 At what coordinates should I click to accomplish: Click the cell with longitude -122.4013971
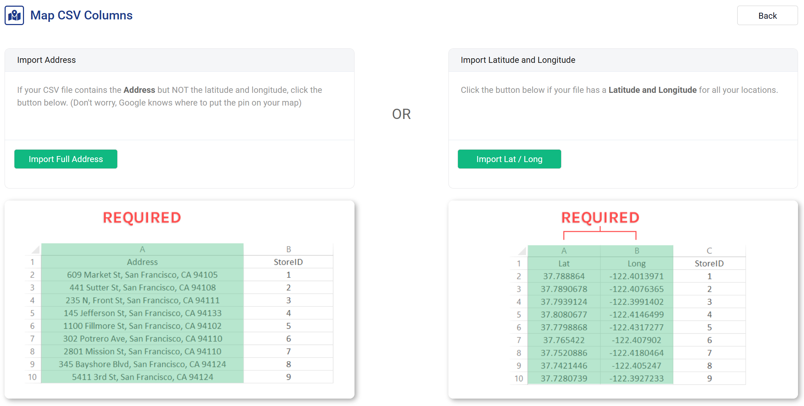(637, 276)
